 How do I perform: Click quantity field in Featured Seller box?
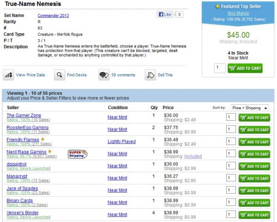pyautogui.click(x=220, y=68)
